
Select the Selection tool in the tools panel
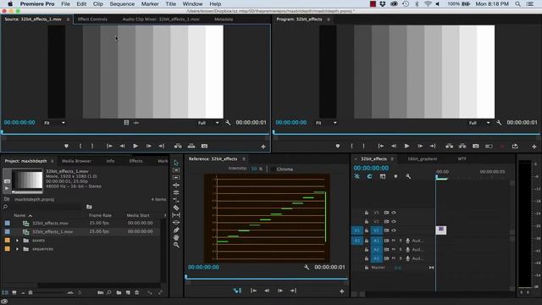click(x=176, y=163)
